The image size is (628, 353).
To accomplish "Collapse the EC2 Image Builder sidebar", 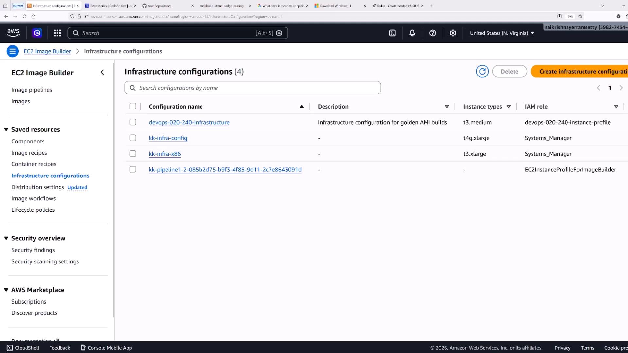I will coord(102,72).
